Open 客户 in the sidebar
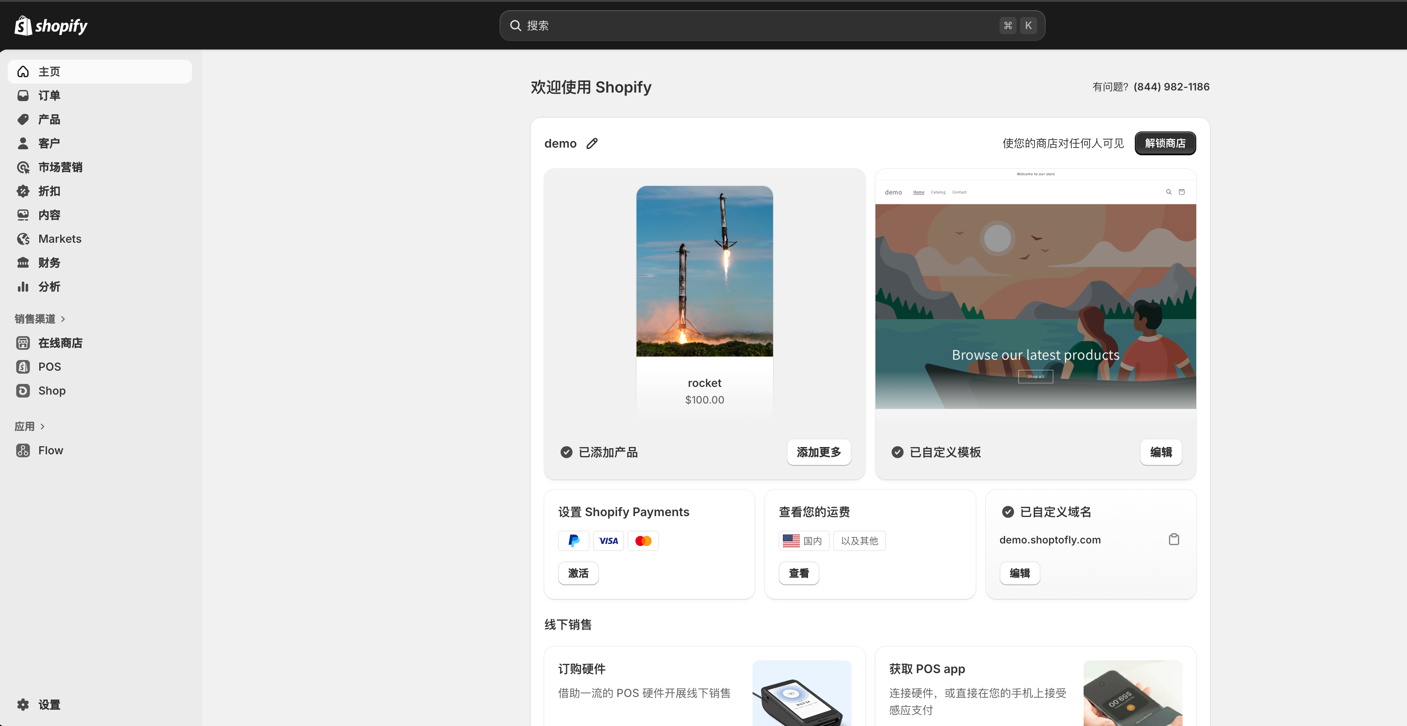This screenshot has height=726, width=1407. [100, 143]
